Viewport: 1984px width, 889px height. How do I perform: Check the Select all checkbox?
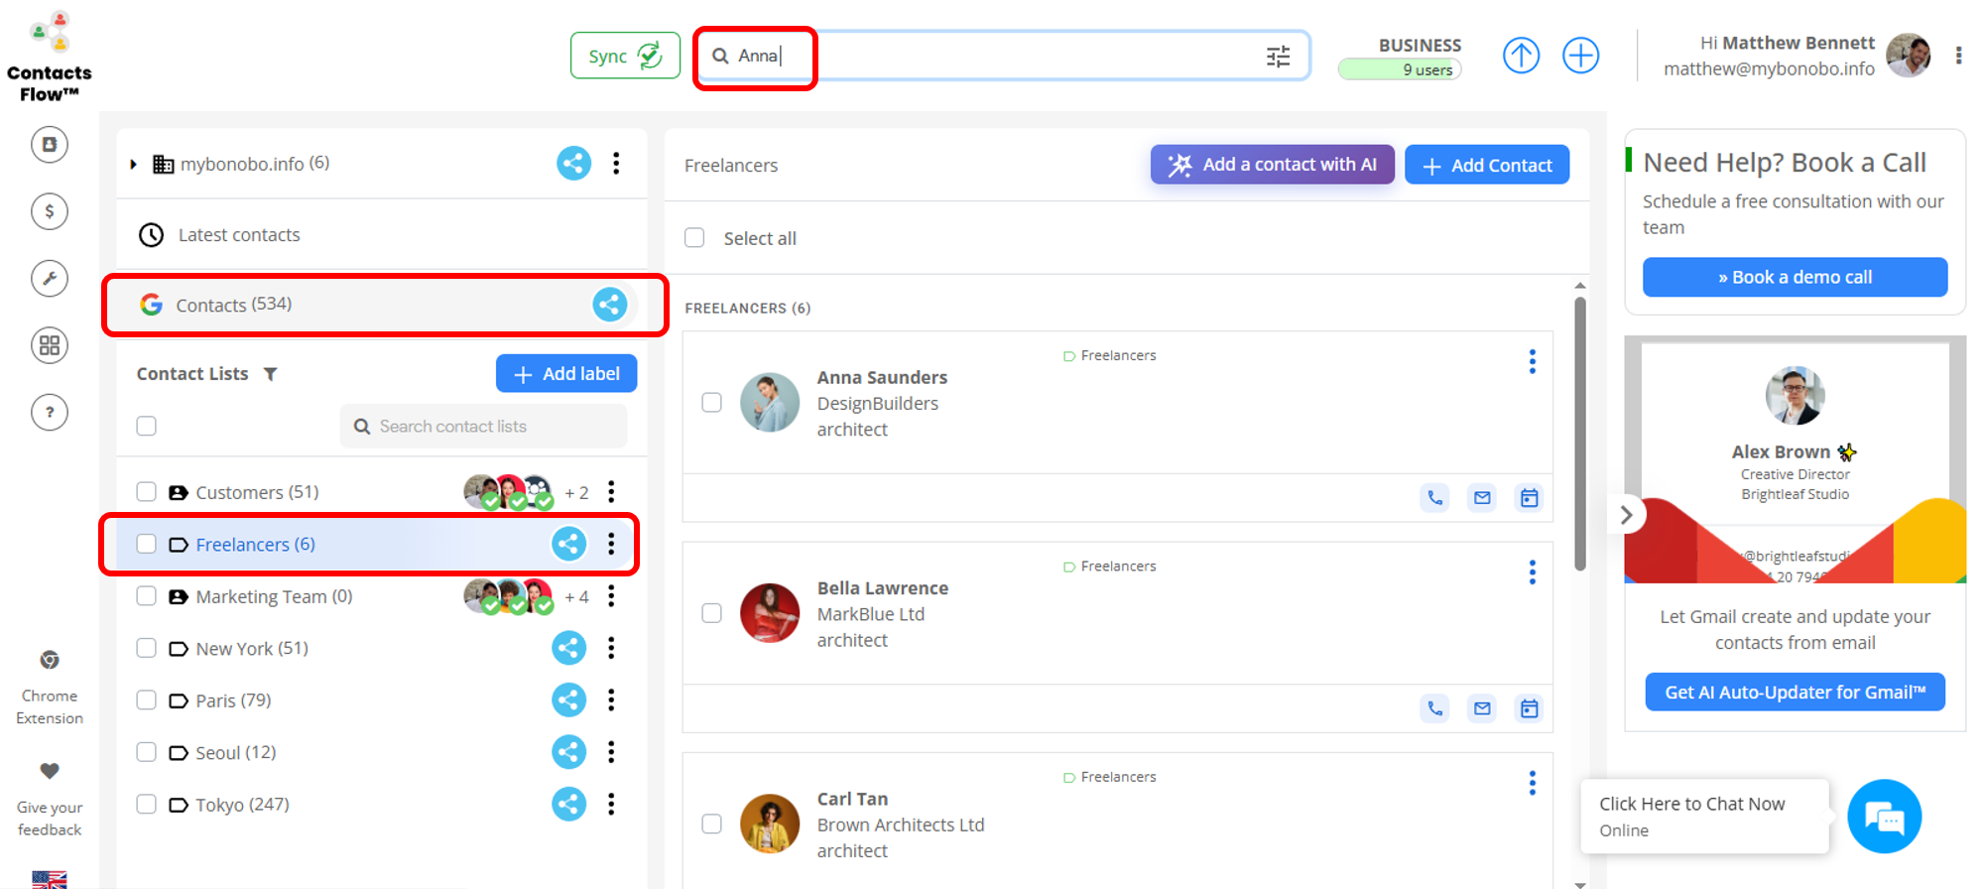click(x=694, y=238)
